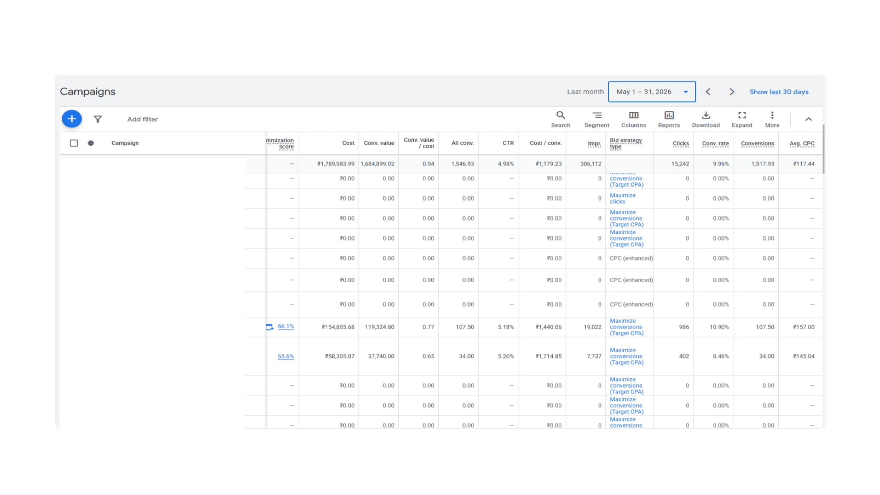This screenshot has height=495, width=880.
Task: Sort by the Cost column header
Action: (x=348, y=143)
